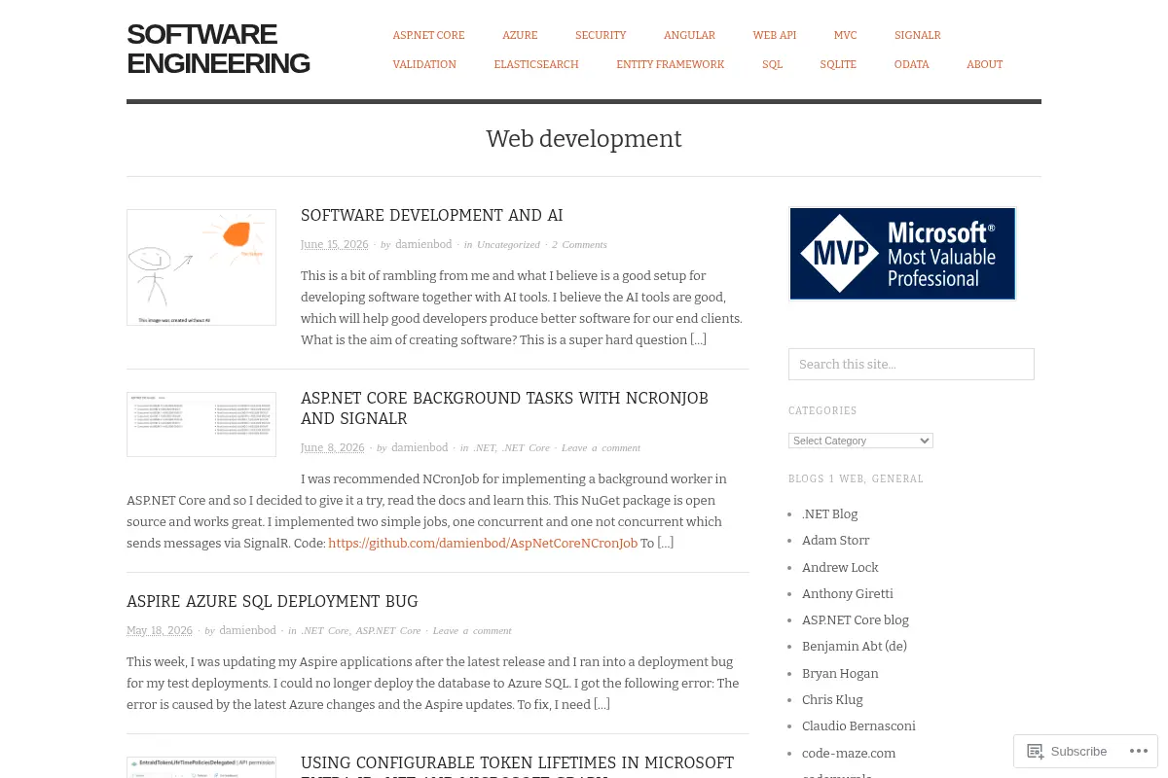The height and width of the screenshot is (778, 1168).
Task: Open the Microsoft MVP badge image
Action: 902,253
